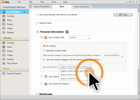Image resolution: width=140 pixels, height=100 pixels.
Task: Collapse Sam Davidson device tree arrow
Action: pos(1,12)
